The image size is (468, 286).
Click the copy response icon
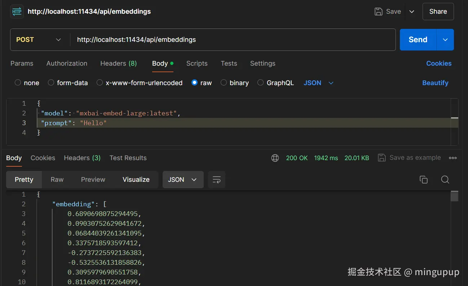click(424, 180)
